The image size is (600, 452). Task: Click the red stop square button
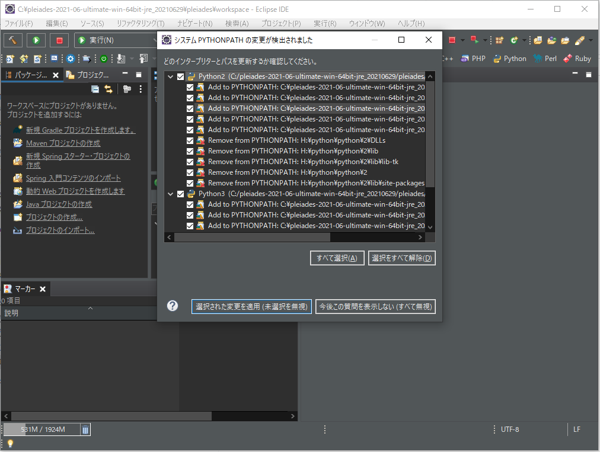(59, 40)
